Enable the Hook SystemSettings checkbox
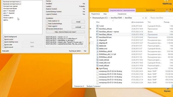This screenshot has height=97, width=173. (47, 23)
